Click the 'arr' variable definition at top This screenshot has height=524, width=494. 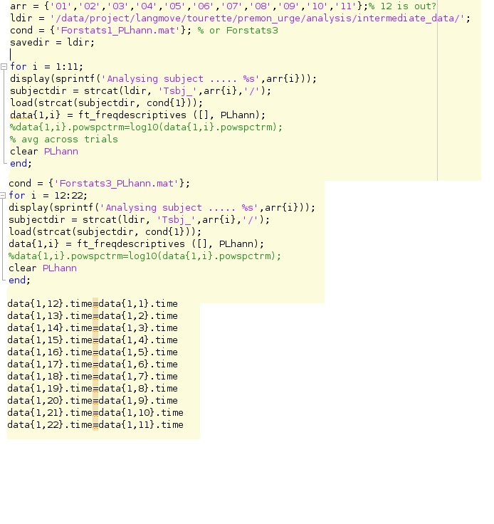tap(18, 6)
